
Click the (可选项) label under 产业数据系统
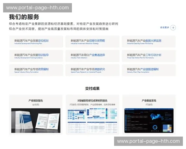(x=149, y=105)
